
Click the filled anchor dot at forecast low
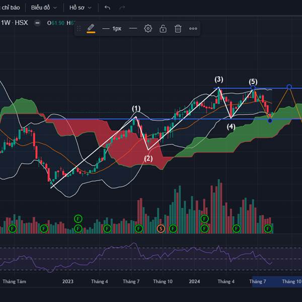click(x=270, y=121)
